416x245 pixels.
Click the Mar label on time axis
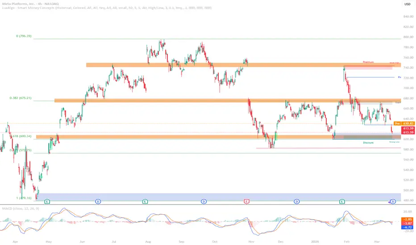[377, 241]
